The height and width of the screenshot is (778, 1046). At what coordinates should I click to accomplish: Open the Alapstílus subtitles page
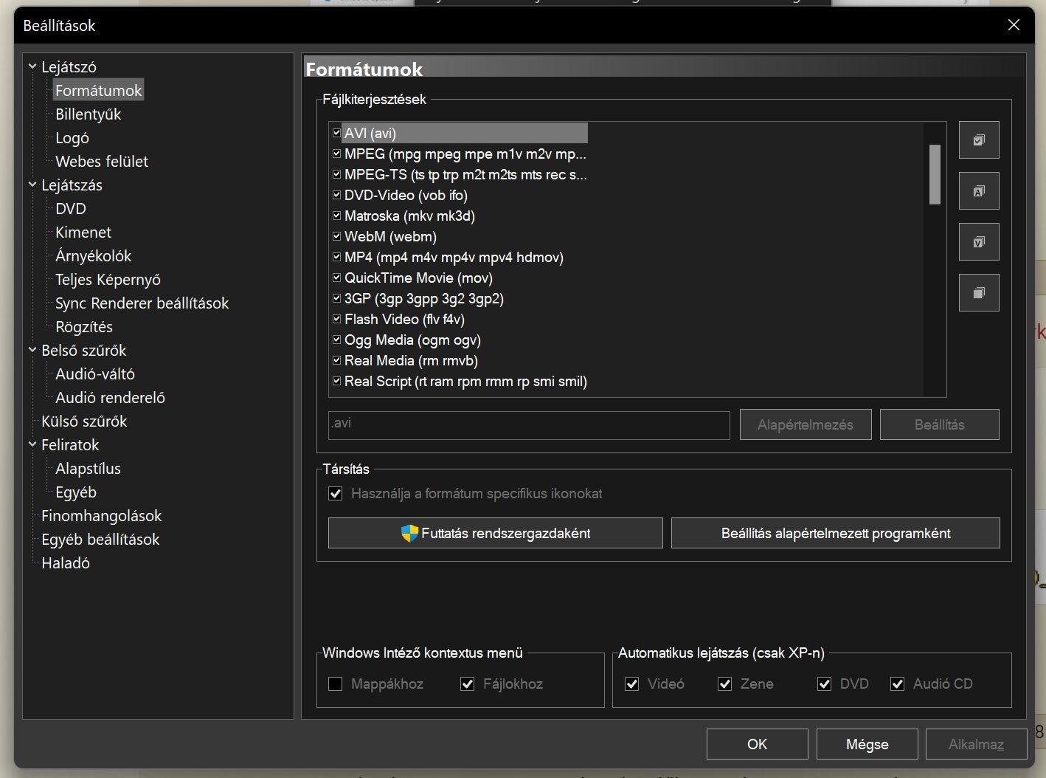pos(88,468)
